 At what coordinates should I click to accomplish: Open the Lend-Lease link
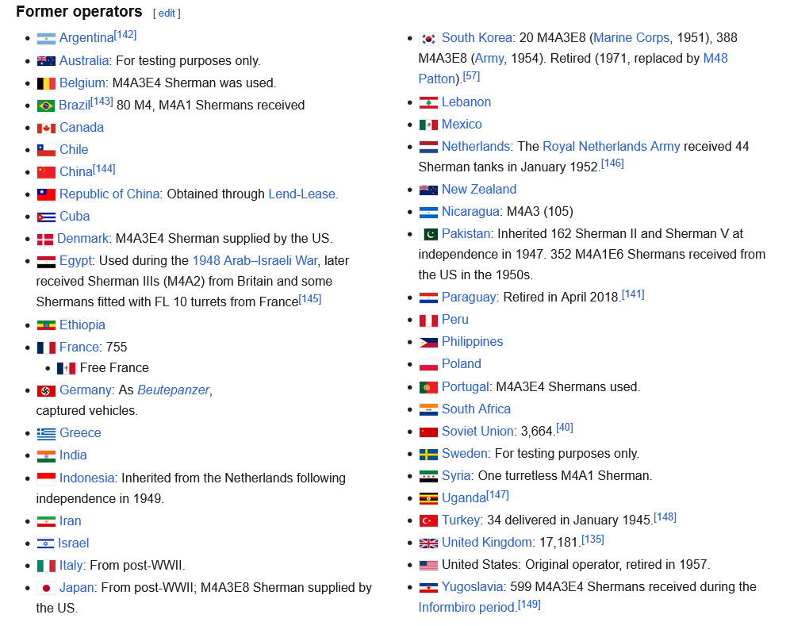click(x=301, y=194)
